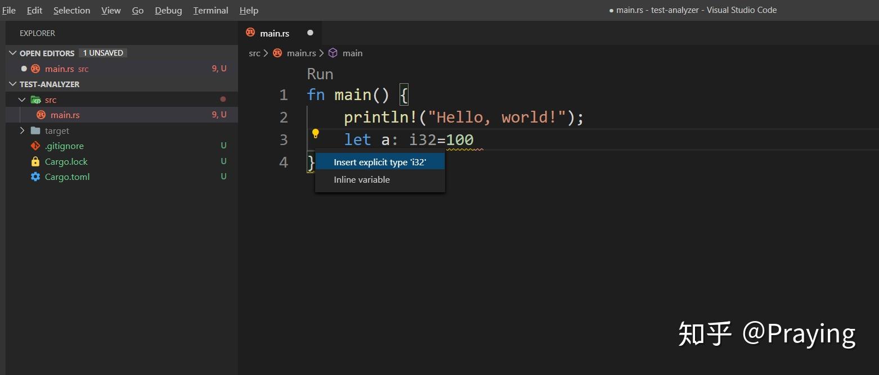Click the Rust icon beside main.rs in breadcrumb
The width and height of the screenshot is (879, 375).
point(277,53)
